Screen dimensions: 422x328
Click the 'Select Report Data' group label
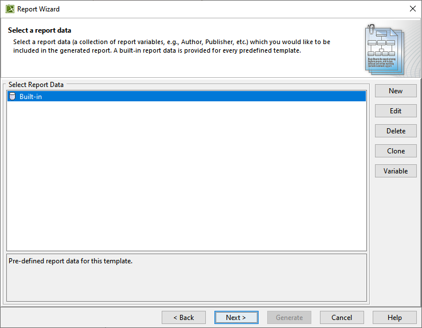point(36,85)
